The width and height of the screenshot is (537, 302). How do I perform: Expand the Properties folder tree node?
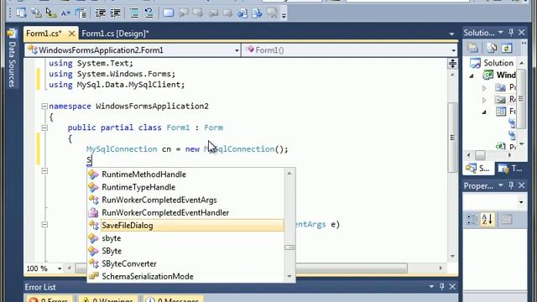[x=484, y=88]
